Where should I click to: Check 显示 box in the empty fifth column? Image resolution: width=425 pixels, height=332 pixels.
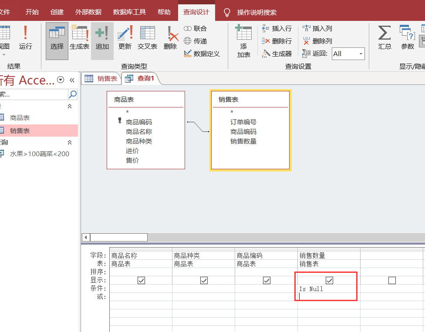392,280
